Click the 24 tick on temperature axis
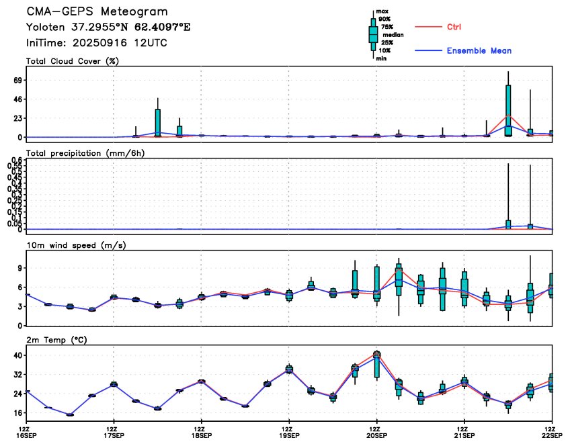Viewport: 570px width, 446px height. tap(17, 394)
